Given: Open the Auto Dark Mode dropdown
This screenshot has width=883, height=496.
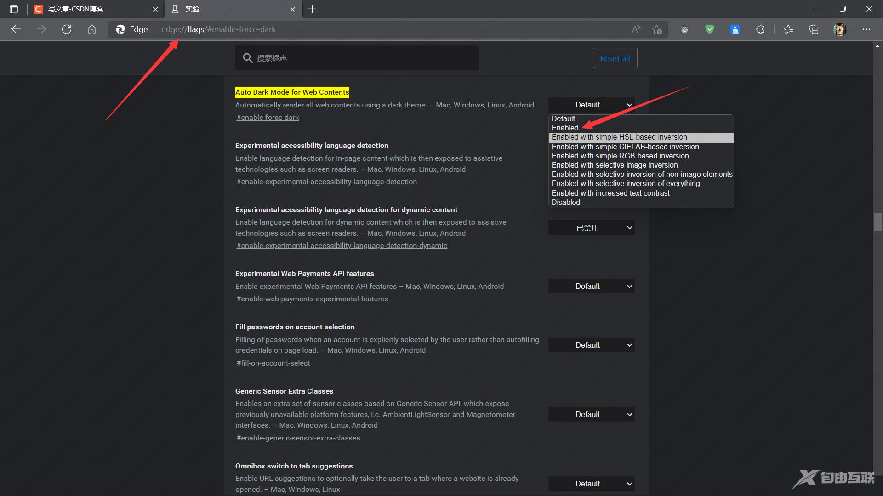Looking at the screenshot, I should (x=591, y=105).
